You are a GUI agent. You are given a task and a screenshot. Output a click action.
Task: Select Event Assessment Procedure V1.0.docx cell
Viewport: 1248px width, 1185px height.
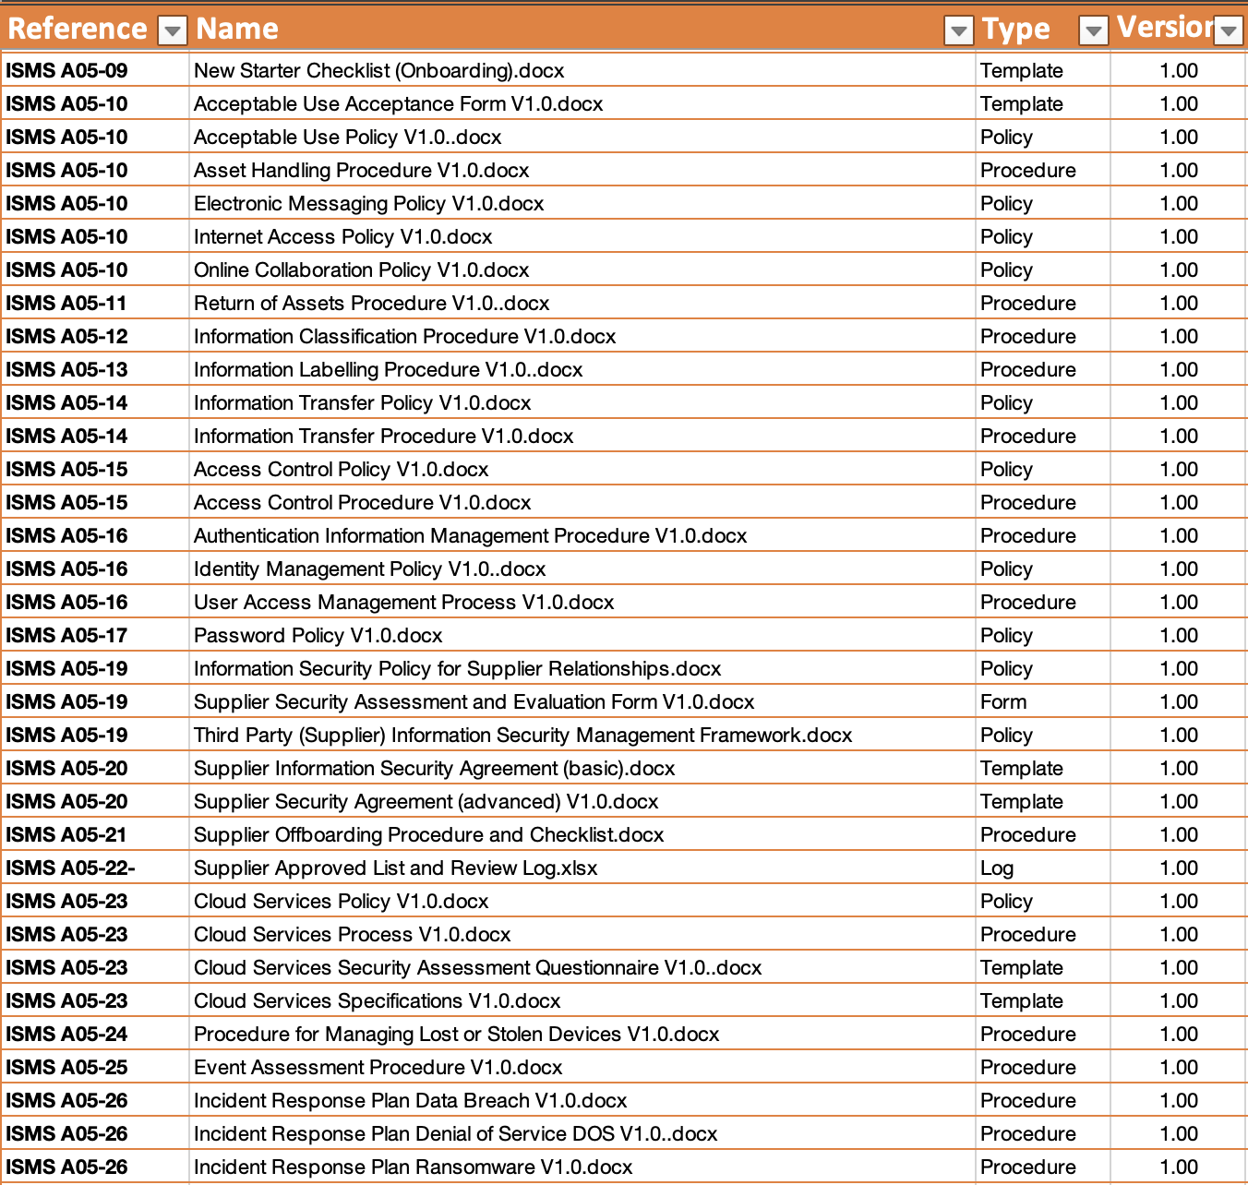point(582,1067)
